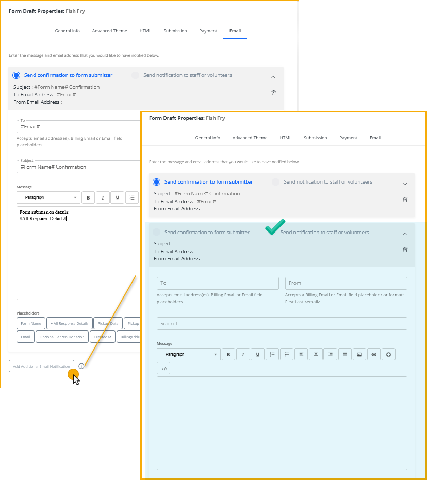Click the From email input field
The image size is (428, 480).
coord(345,283)
